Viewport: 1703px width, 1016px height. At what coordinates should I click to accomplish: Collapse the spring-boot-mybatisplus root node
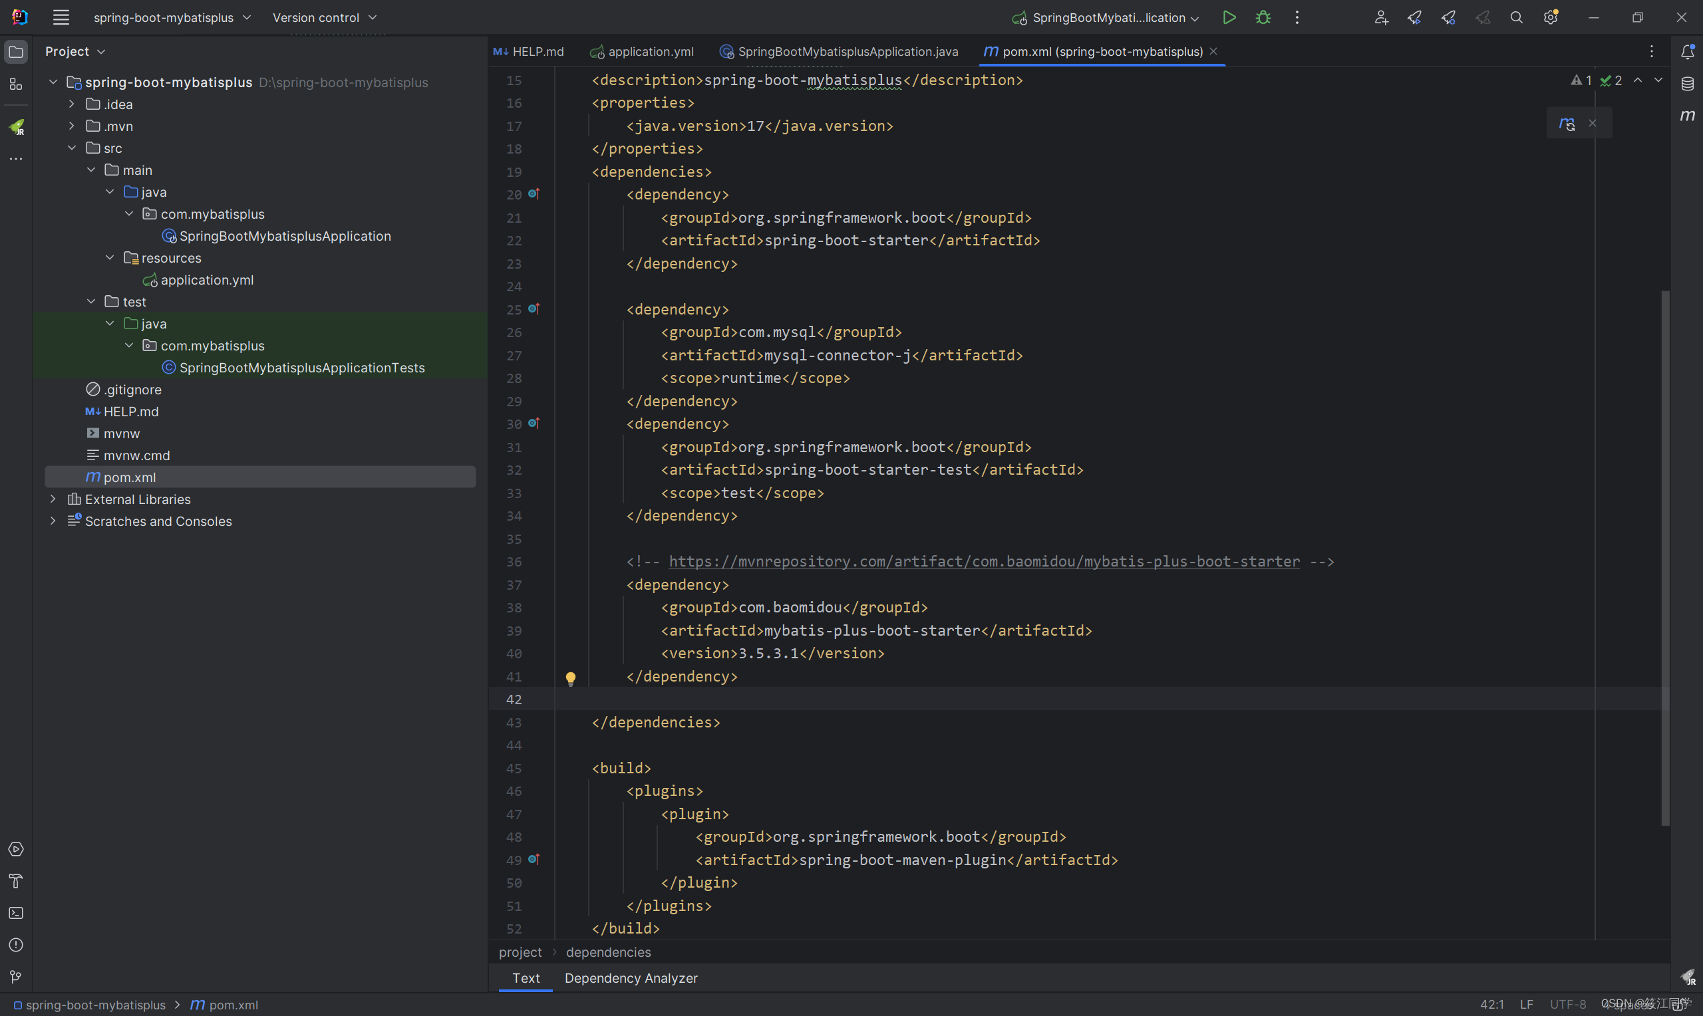click(x=53, y=82)
